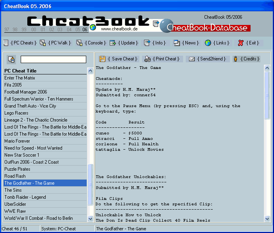Click the Save Cheat floppy disk icon

click(102, 59)
